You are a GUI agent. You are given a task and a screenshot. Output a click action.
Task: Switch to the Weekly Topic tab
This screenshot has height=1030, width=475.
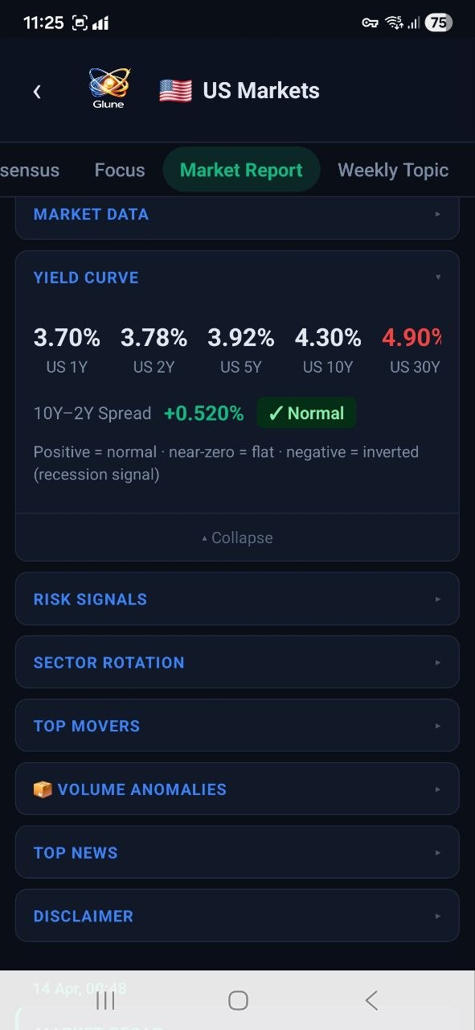coord(393,170)
